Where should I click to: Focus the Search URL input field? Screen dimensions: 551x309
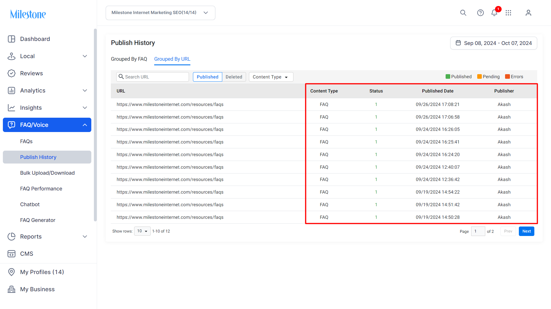coord(152,77)
